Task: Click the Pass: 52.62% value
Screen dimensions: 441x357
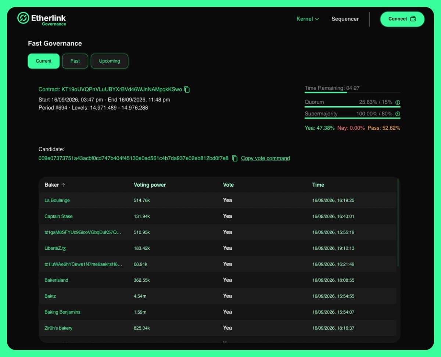Action: 384,128
